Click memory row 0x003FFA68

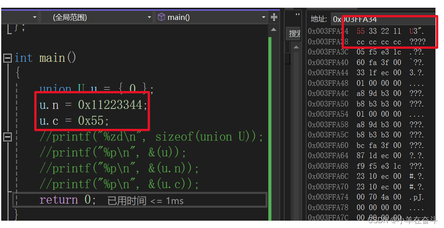click(x=366, y=166)
